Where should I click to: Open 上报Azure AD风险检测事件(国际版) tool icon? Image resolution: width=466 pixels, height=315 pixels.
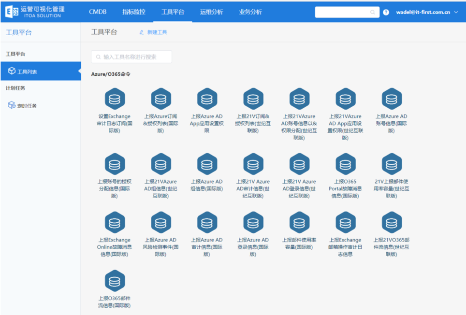pos(161,222)
